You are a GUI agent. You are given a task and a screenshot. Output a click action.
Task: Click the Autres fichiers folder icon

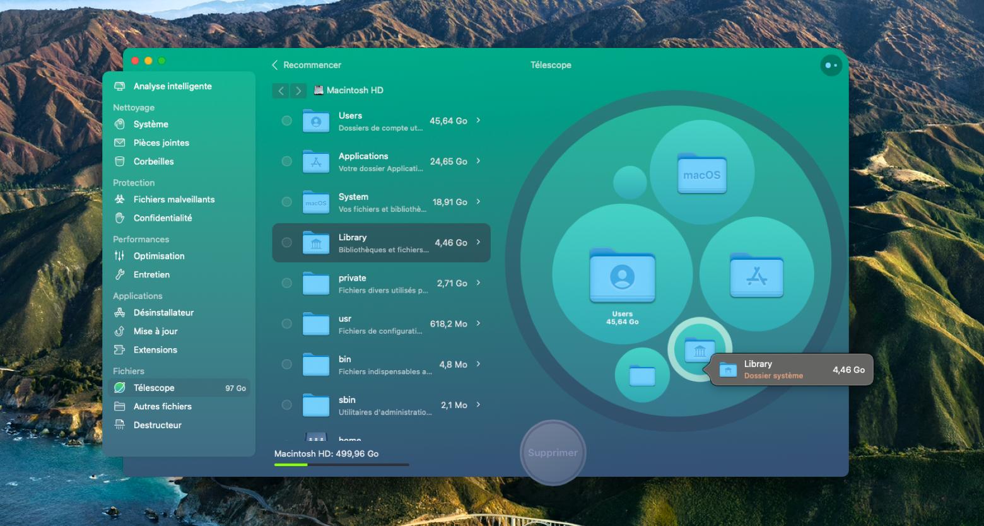pos(119,406)
